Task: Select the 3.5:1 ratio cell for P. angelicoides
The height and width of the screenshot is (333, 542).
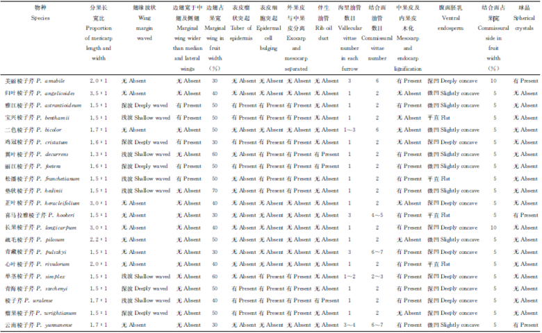Action: pyautogui.click(x=99, y=93)
